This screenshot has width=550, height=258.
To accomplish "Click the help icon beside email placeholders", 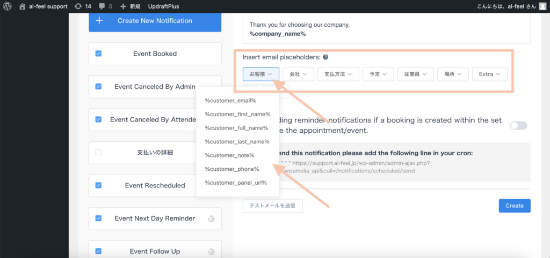I will point(325,57).
